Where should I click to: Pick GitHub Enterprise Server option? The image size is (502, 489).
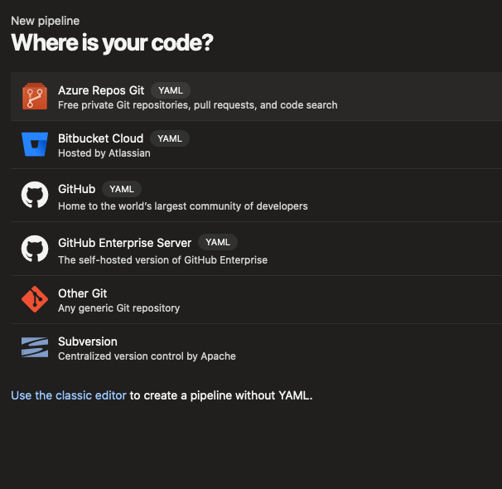(124, 243)
